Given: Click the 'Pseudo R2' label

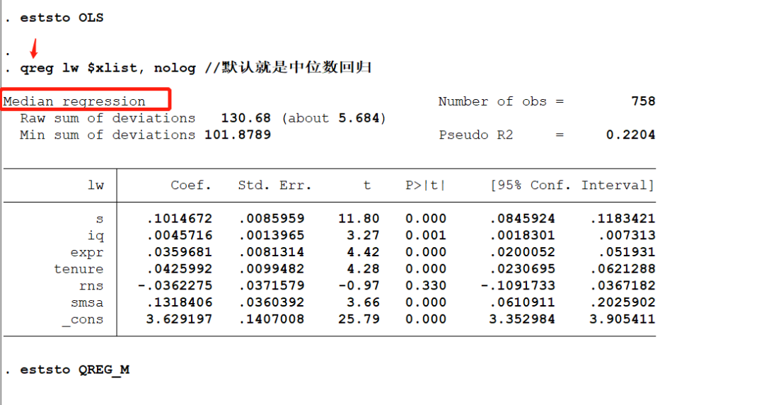Looking at the screenshot, I should 476,135.
